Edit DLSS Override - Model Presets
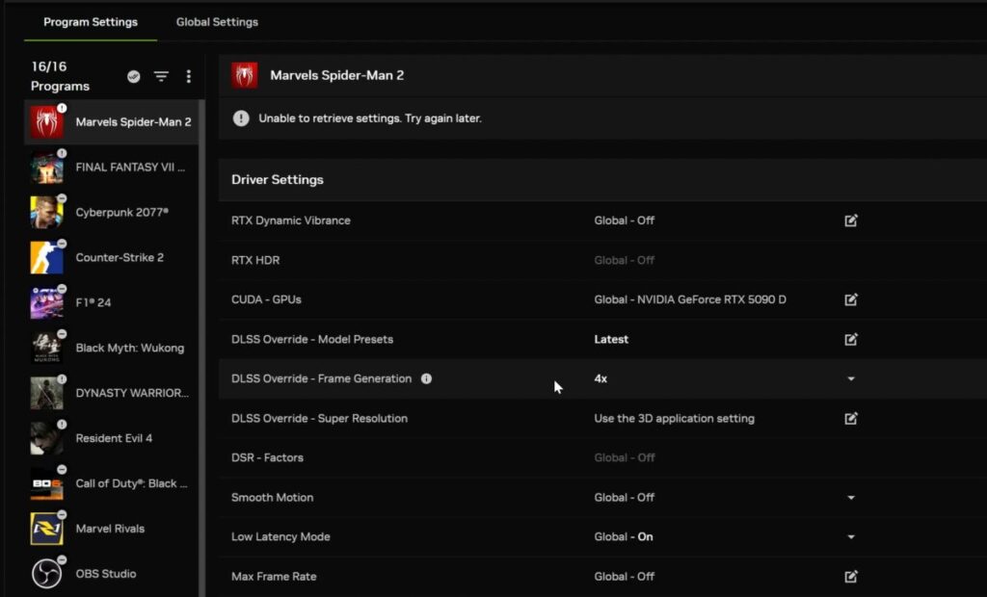Viewport: 987px width, 597px height. click(x=851, y=339)
